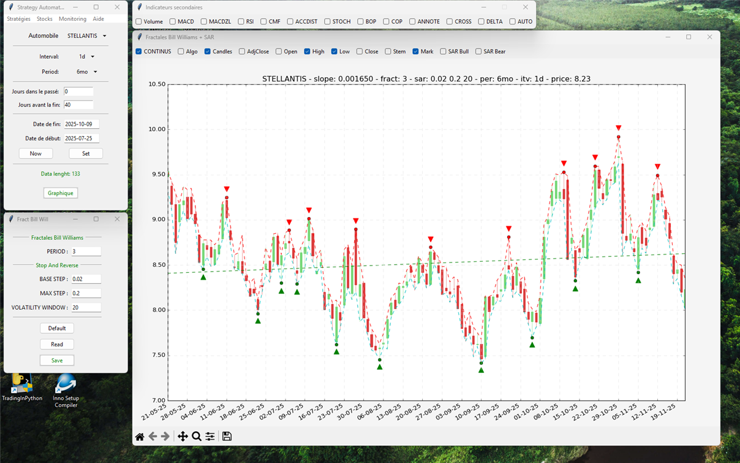Activate the Zoom magnifier tool
This screenshot has height=463, width=740.
(197, 437)
